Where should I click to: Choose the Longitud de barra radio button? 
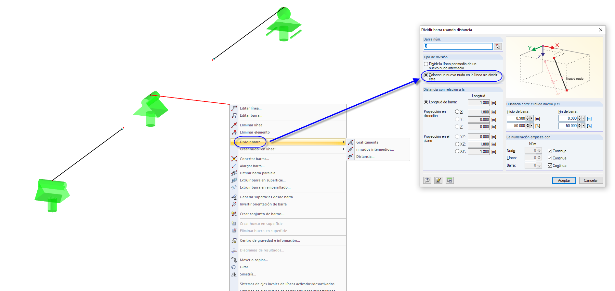pos(426,102)
